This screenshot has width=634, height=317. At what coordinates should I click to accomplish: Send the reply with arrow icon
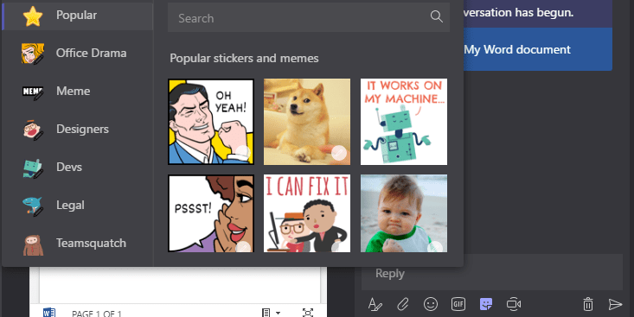pos(615,304)
